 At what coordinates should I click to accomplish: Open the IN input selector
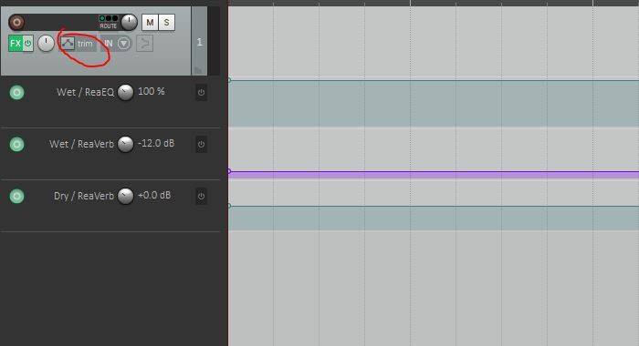[x=108, y=43]
